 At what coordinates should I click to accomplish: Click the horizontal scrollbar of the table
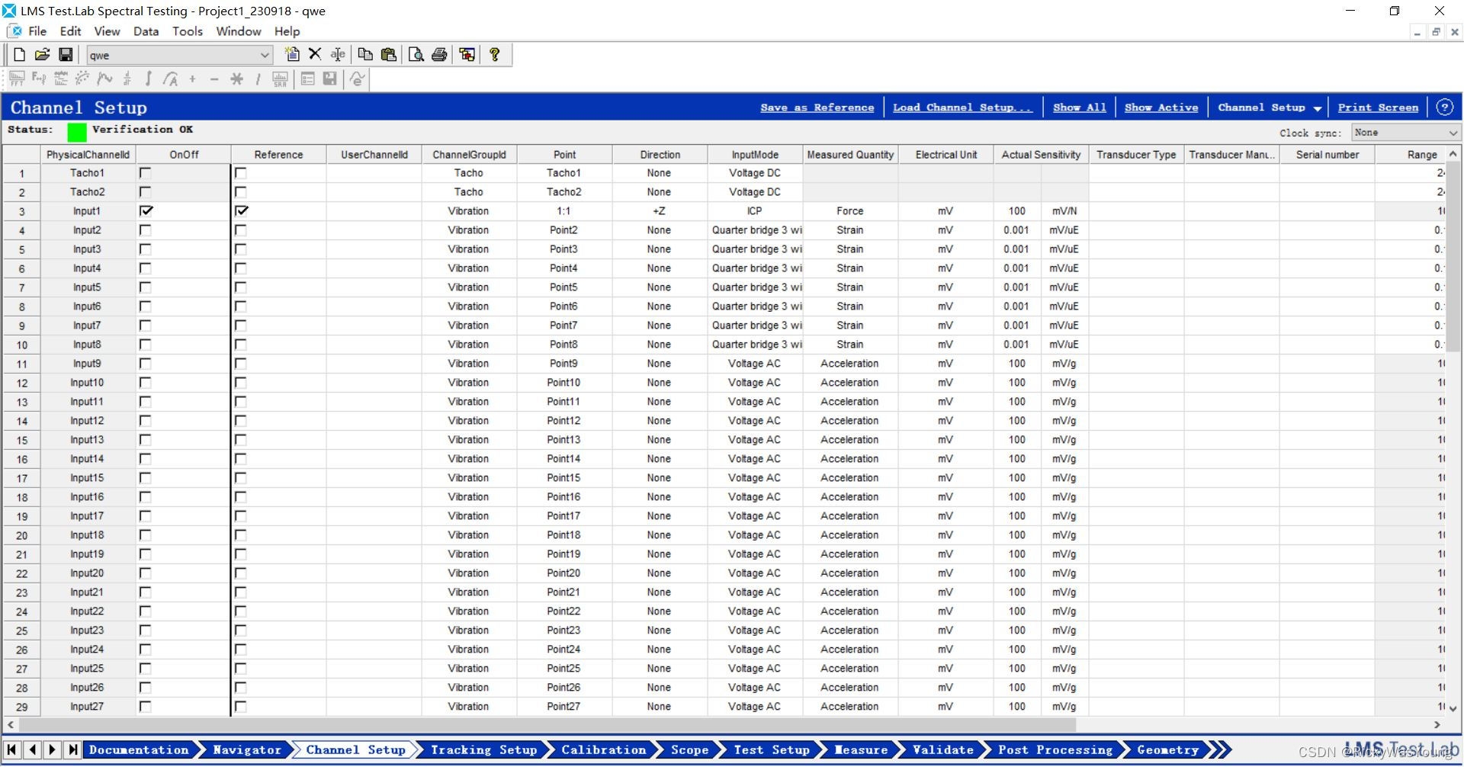547,724
